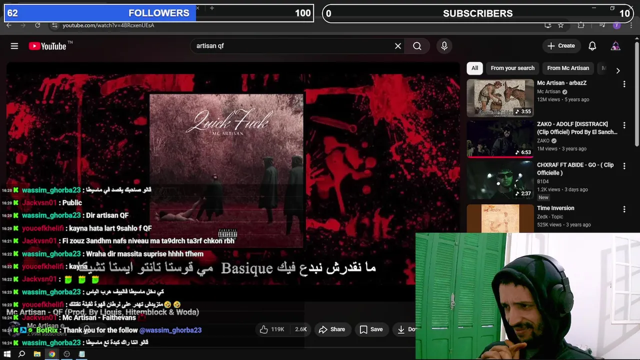
Task: Reload the page with the refresh icon
Action: (37, 25)
